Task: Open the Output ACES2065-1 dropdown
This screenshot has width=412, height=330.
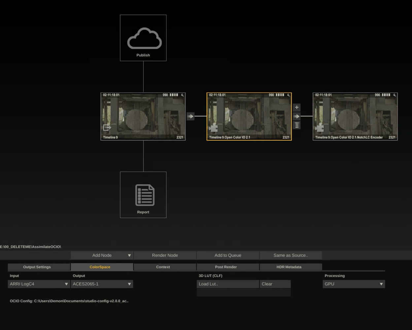Action: coord(102,284)
